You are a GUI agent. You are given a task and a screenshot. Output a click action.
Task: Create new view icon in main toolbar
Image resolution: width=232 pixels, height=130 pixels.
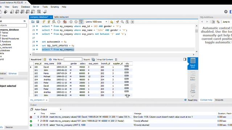coord(22,12)
